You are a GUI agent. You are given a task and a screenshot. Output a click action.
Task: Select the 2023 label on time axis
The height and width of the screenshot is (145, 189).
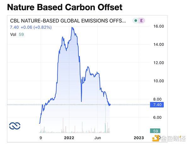(139, 138)
